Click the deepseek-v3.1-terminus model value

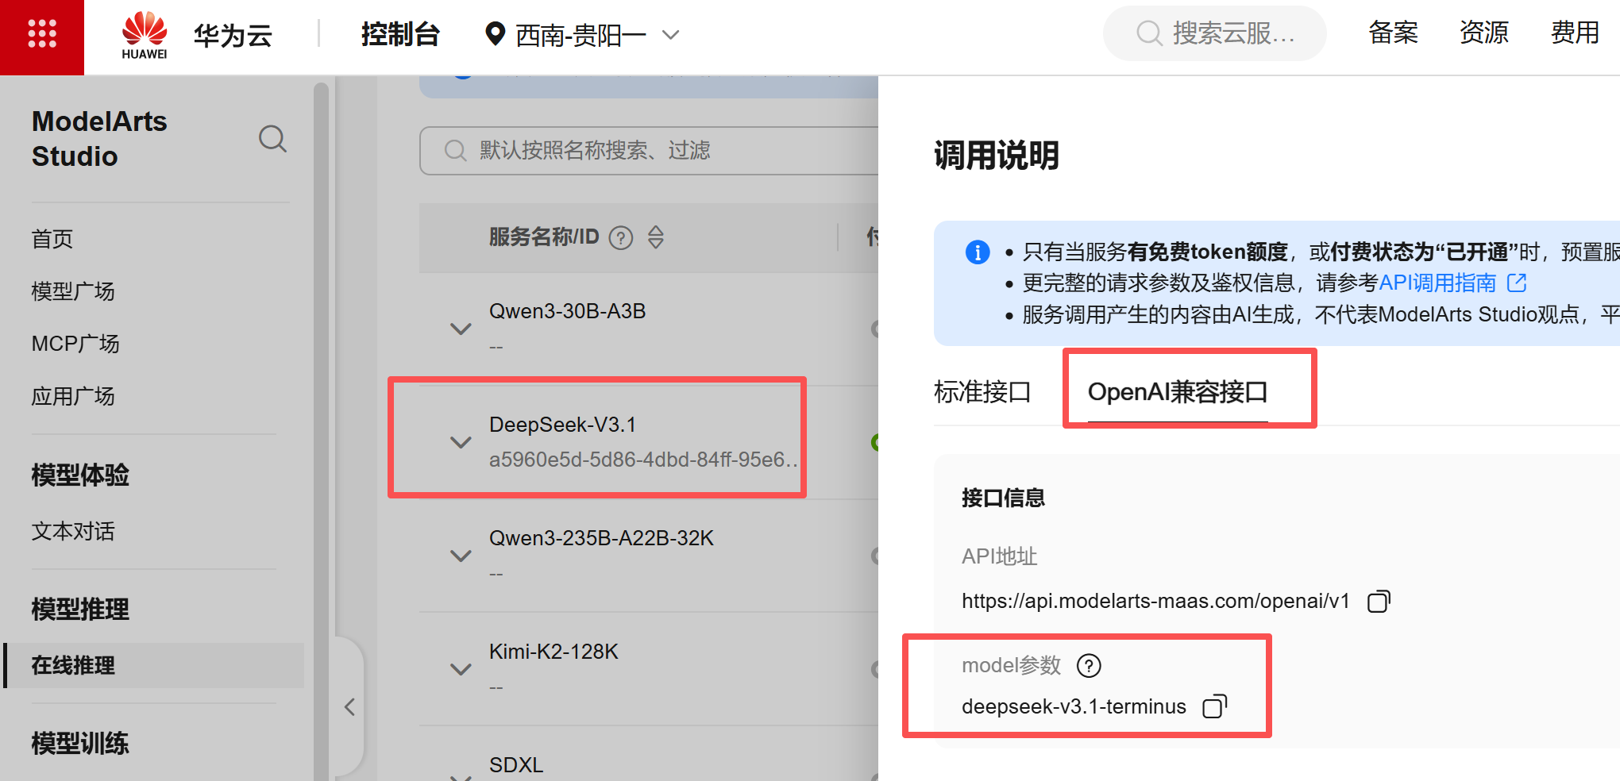coord(1074,706)
